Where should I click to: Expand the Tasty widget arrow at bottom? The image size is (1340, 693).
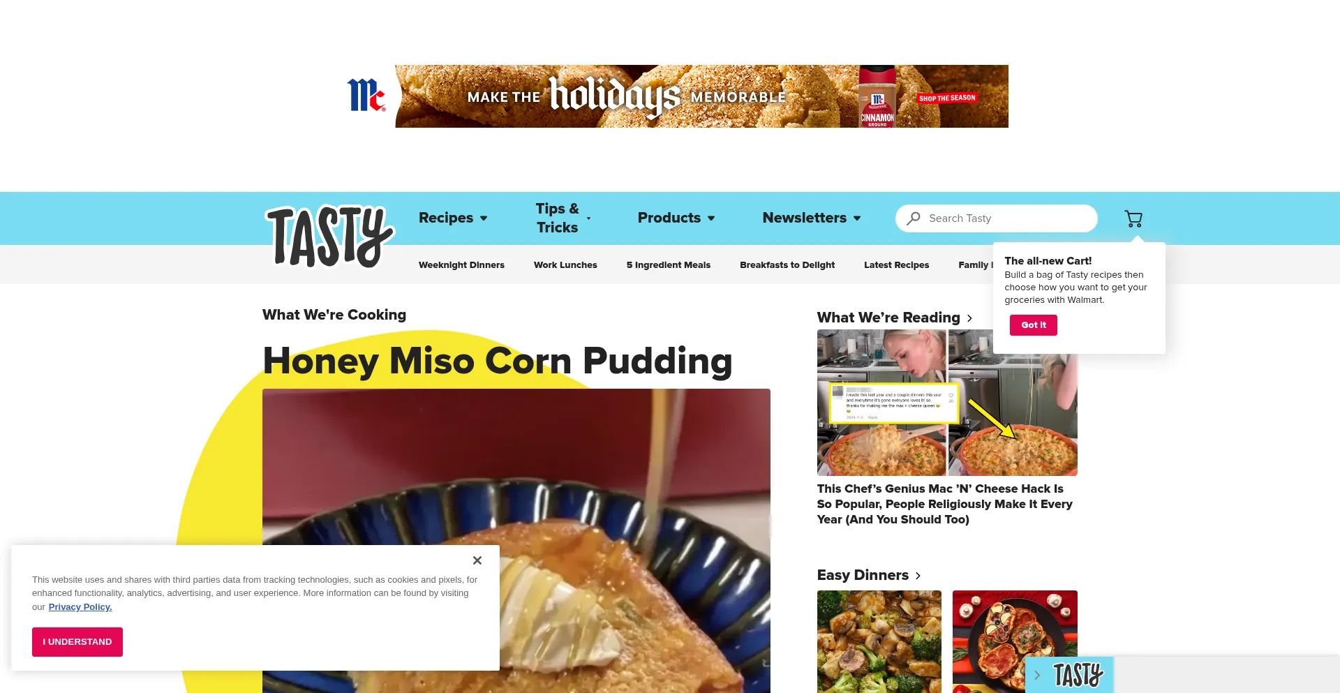pyautogui.click(x=1037, y=675)
